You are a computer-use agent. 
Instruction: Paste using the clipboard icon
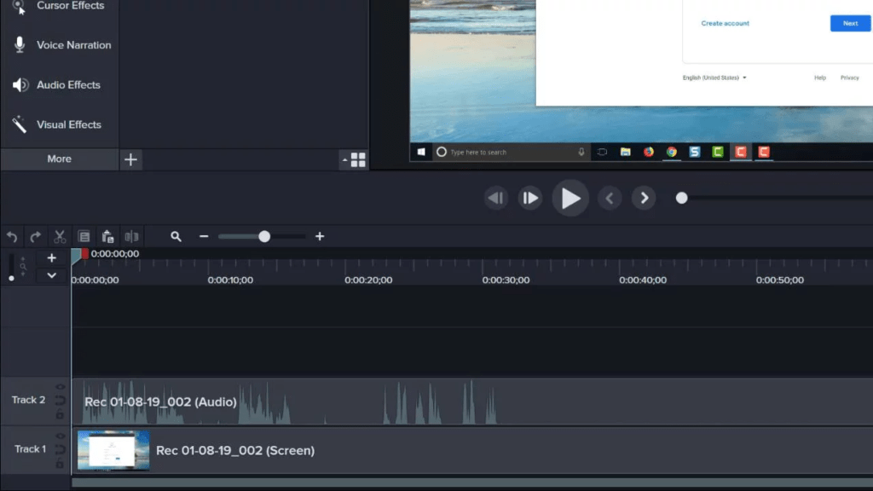point(107,237)
